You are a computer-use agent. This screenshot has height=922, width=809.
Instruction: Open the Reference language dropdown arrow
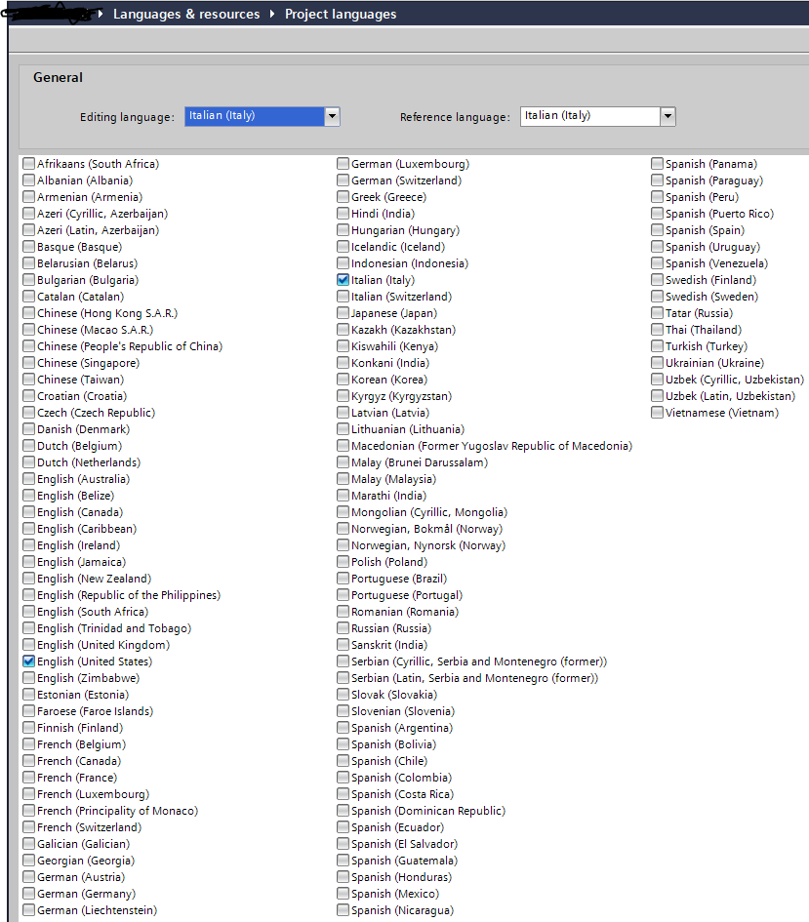tap(667, 116)
